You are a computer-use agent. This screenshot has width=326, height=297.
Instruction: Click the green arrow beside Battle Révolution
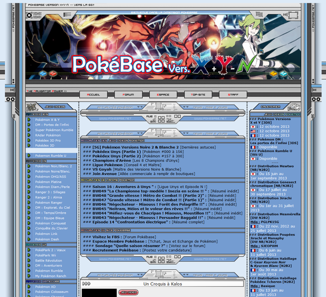[x=29, y=260]
